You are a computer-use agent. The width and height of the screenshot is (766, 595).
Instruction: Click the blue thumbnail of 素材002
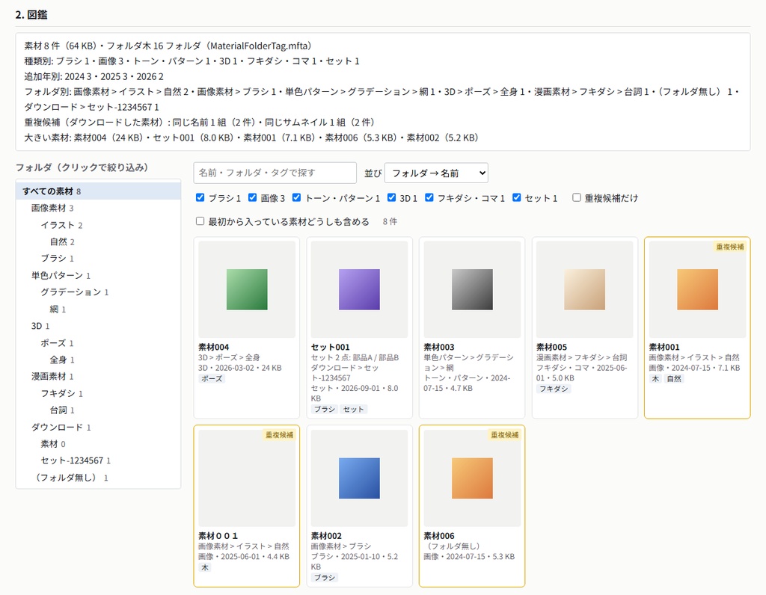pyautogui.click(x=359, y=478)
